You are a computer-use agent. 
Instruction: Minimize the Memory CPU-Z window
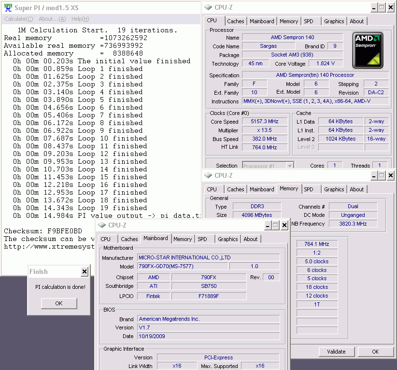(374, 175)
